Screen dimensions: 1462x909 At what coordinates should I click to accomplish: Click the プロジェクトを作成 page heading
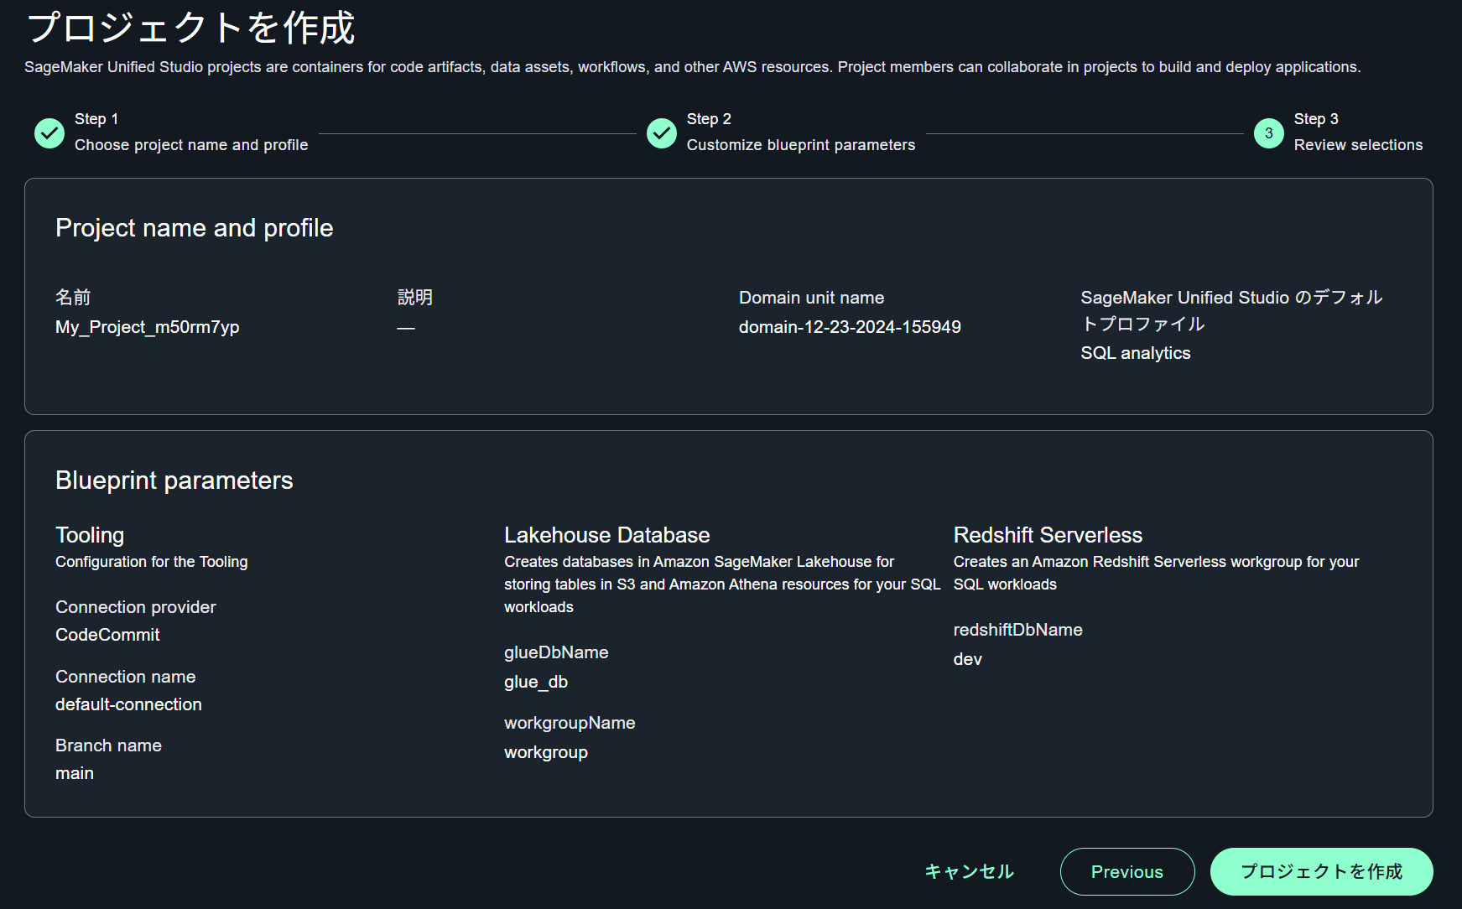point(191,28)
